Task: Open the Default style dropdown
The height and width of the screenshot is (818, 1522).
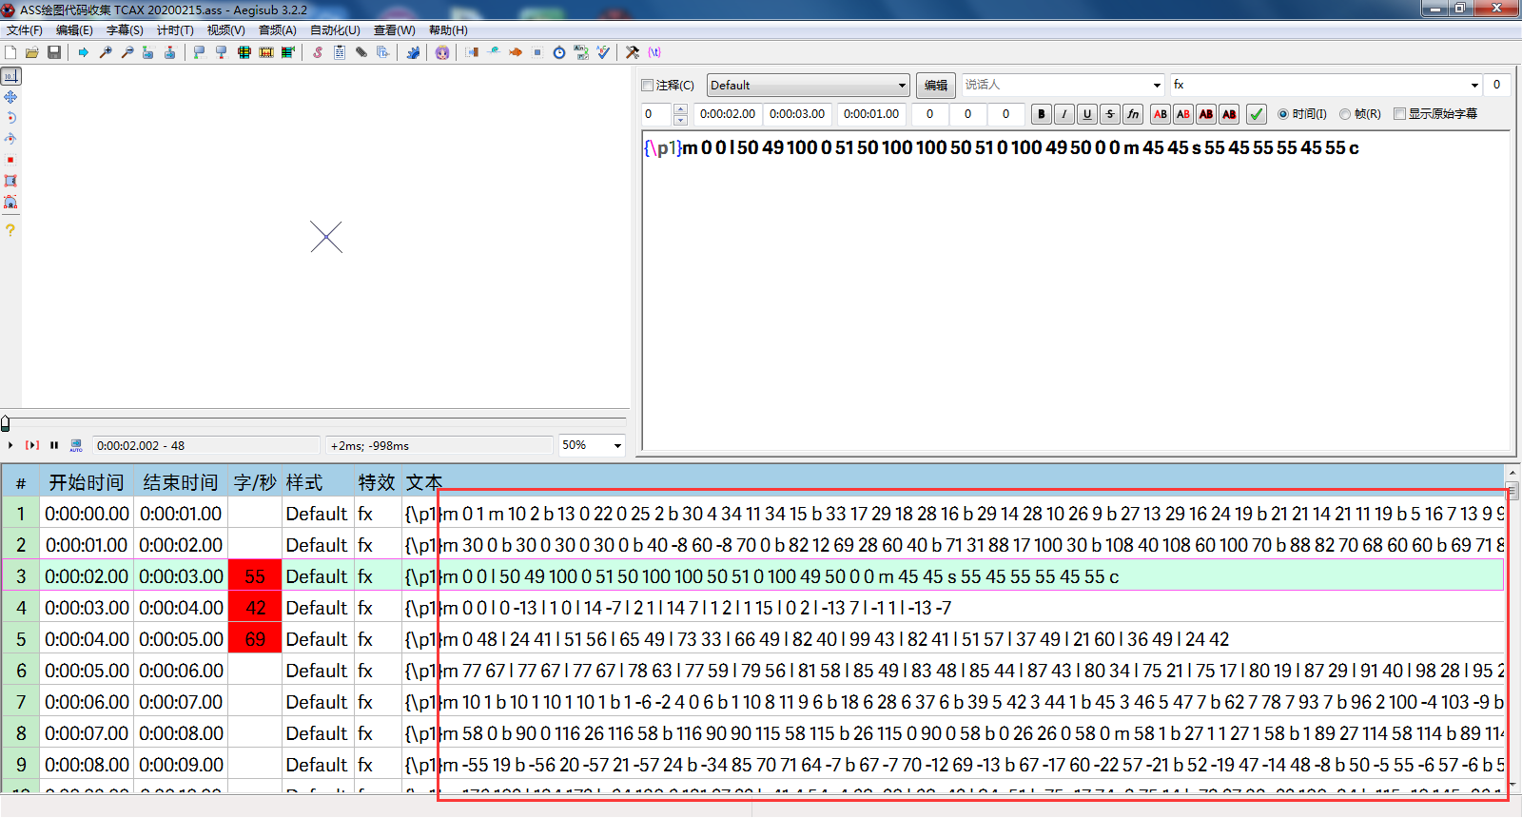Action: pos(809,85)
